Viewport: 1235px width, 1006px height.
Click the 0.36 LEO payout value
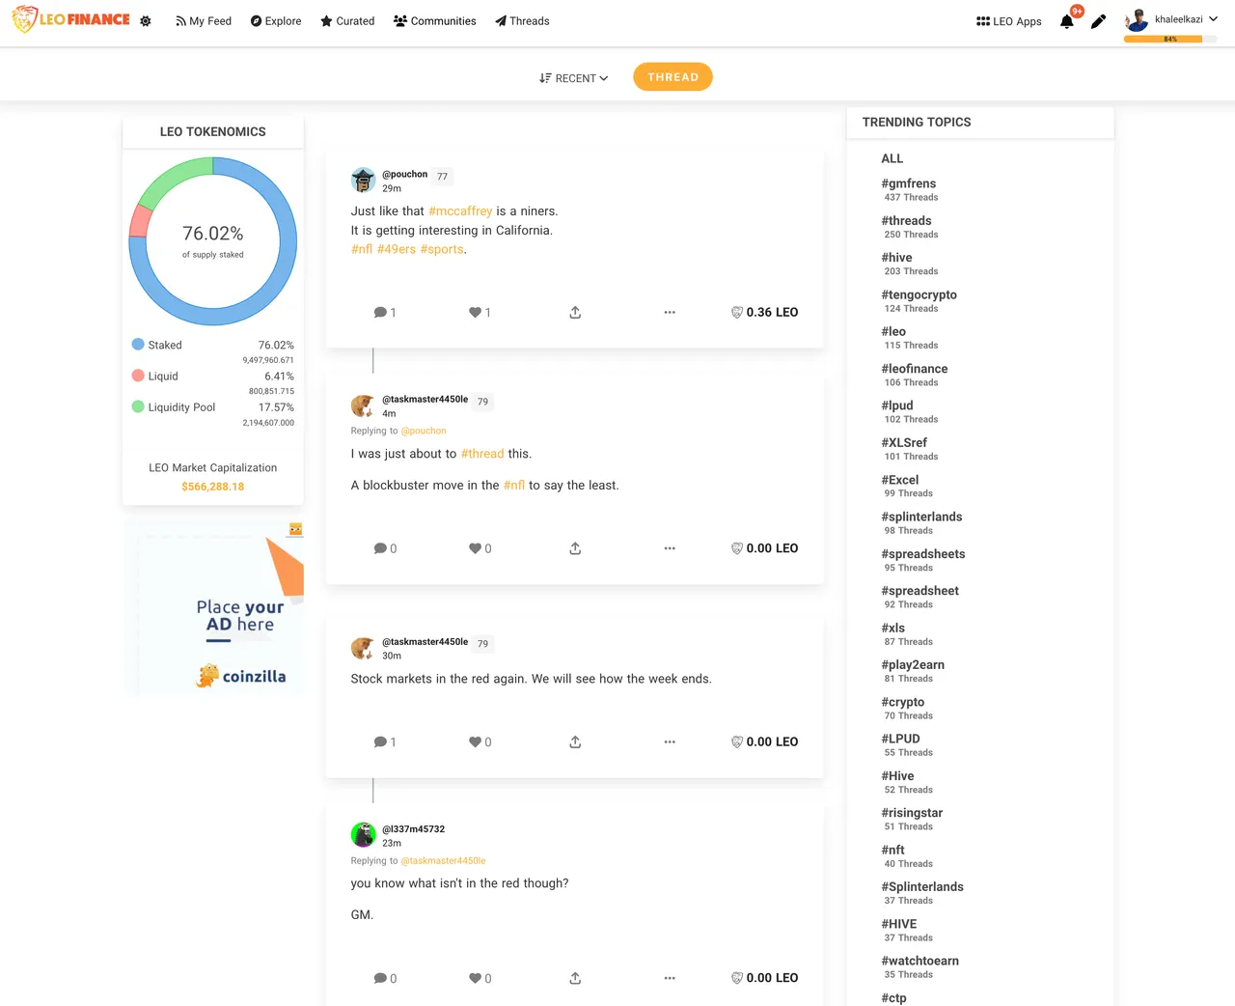pos(765,313)
